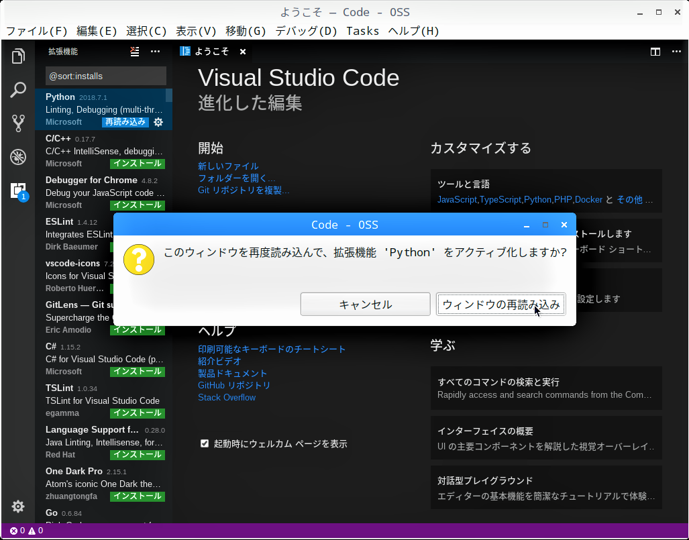This screenshot has width=689, height=540.
Task: Click PHP language link
Action: pyautogui.click(x=563, y=200)
